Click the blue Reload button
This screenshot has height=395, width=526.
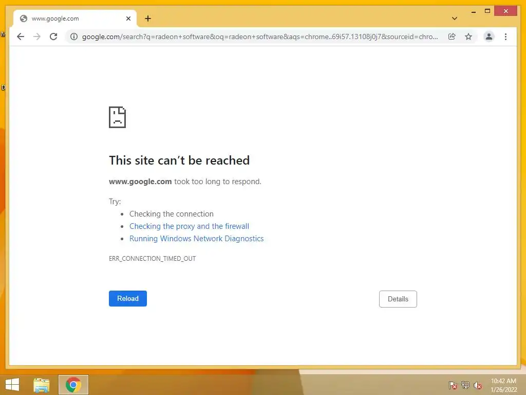click(128, 298)
